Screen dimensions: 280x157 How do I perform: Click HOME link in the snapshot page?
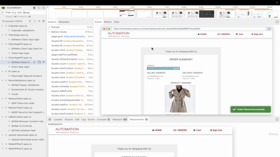click(202, 34)
